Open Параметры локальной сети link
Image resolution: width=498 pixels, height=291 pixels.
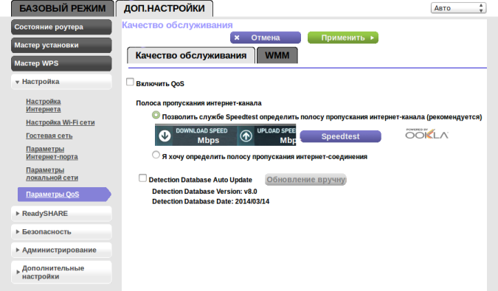point(52,174)
